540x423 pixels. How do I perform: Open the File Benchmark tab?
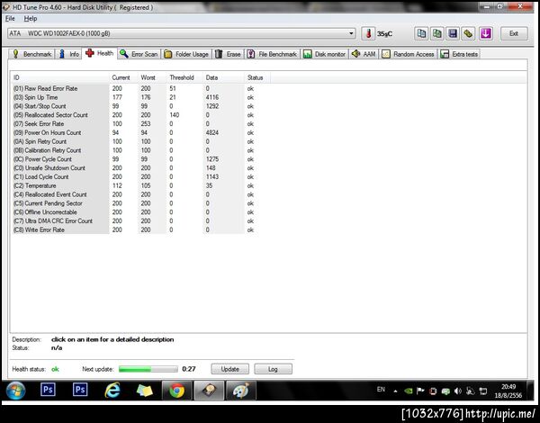(272, 54)
